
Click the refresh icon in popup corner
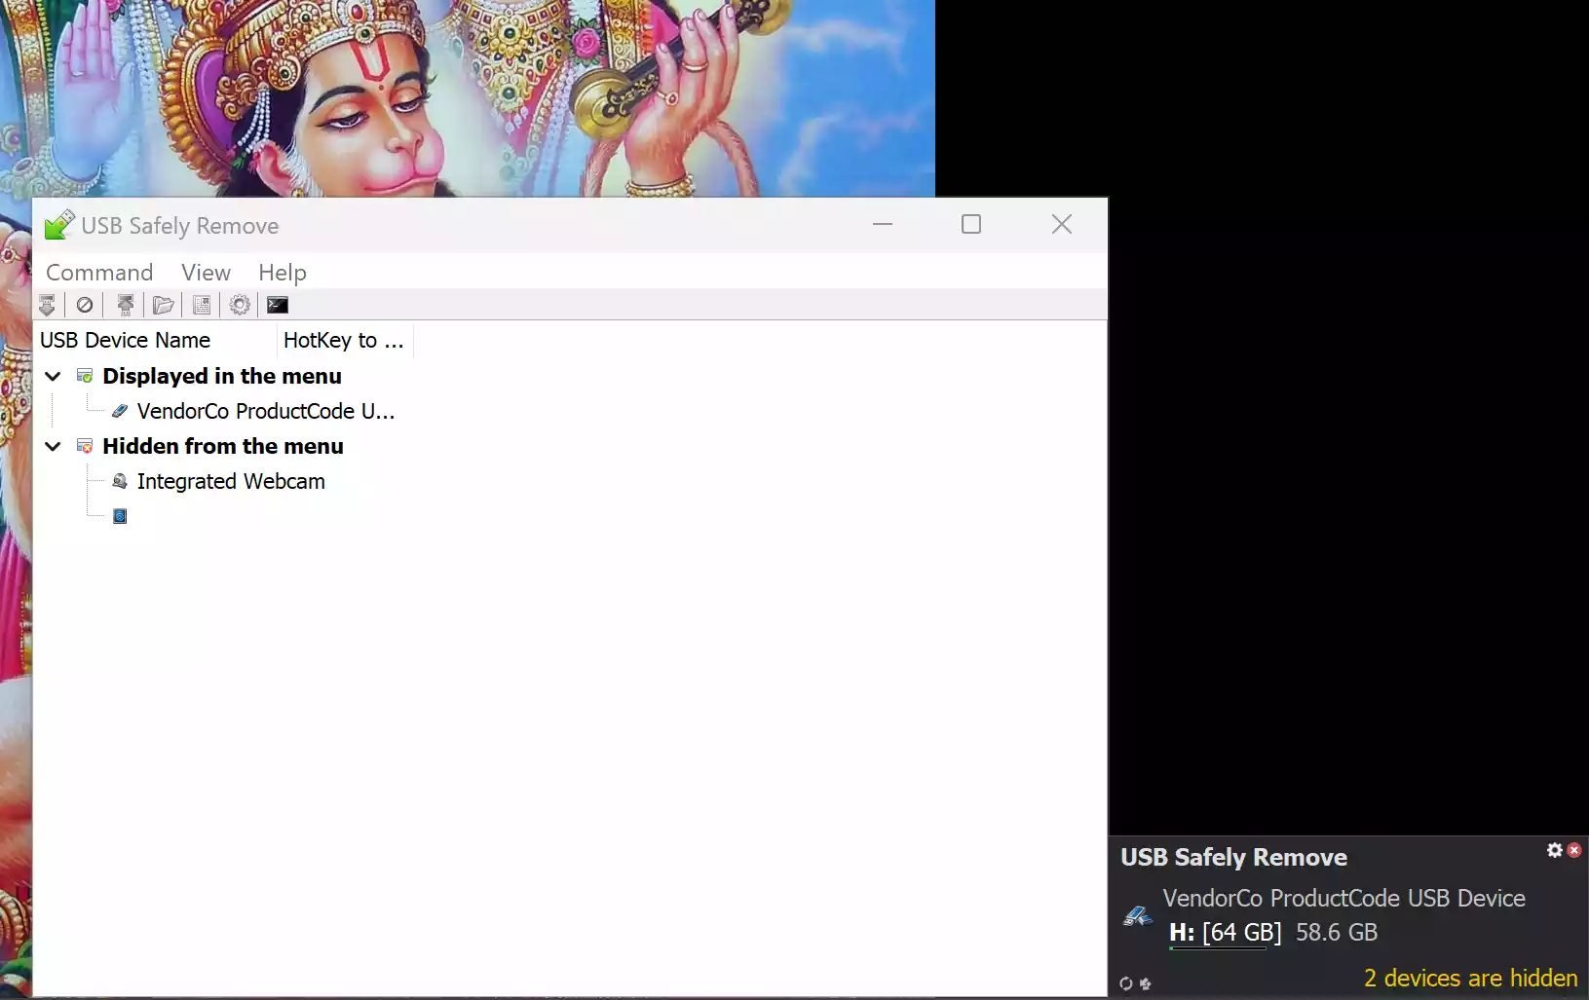(1126, 983)
